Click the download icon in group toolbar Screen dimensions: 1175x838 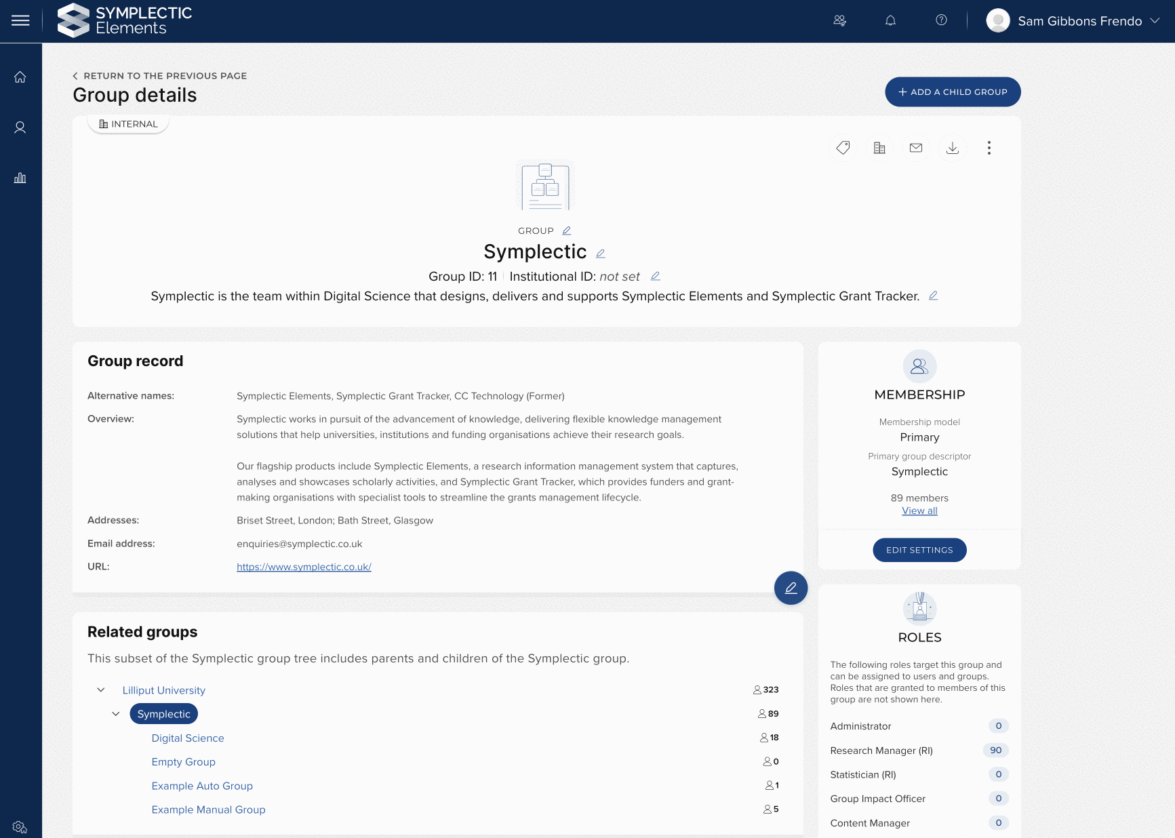point(953,148)
